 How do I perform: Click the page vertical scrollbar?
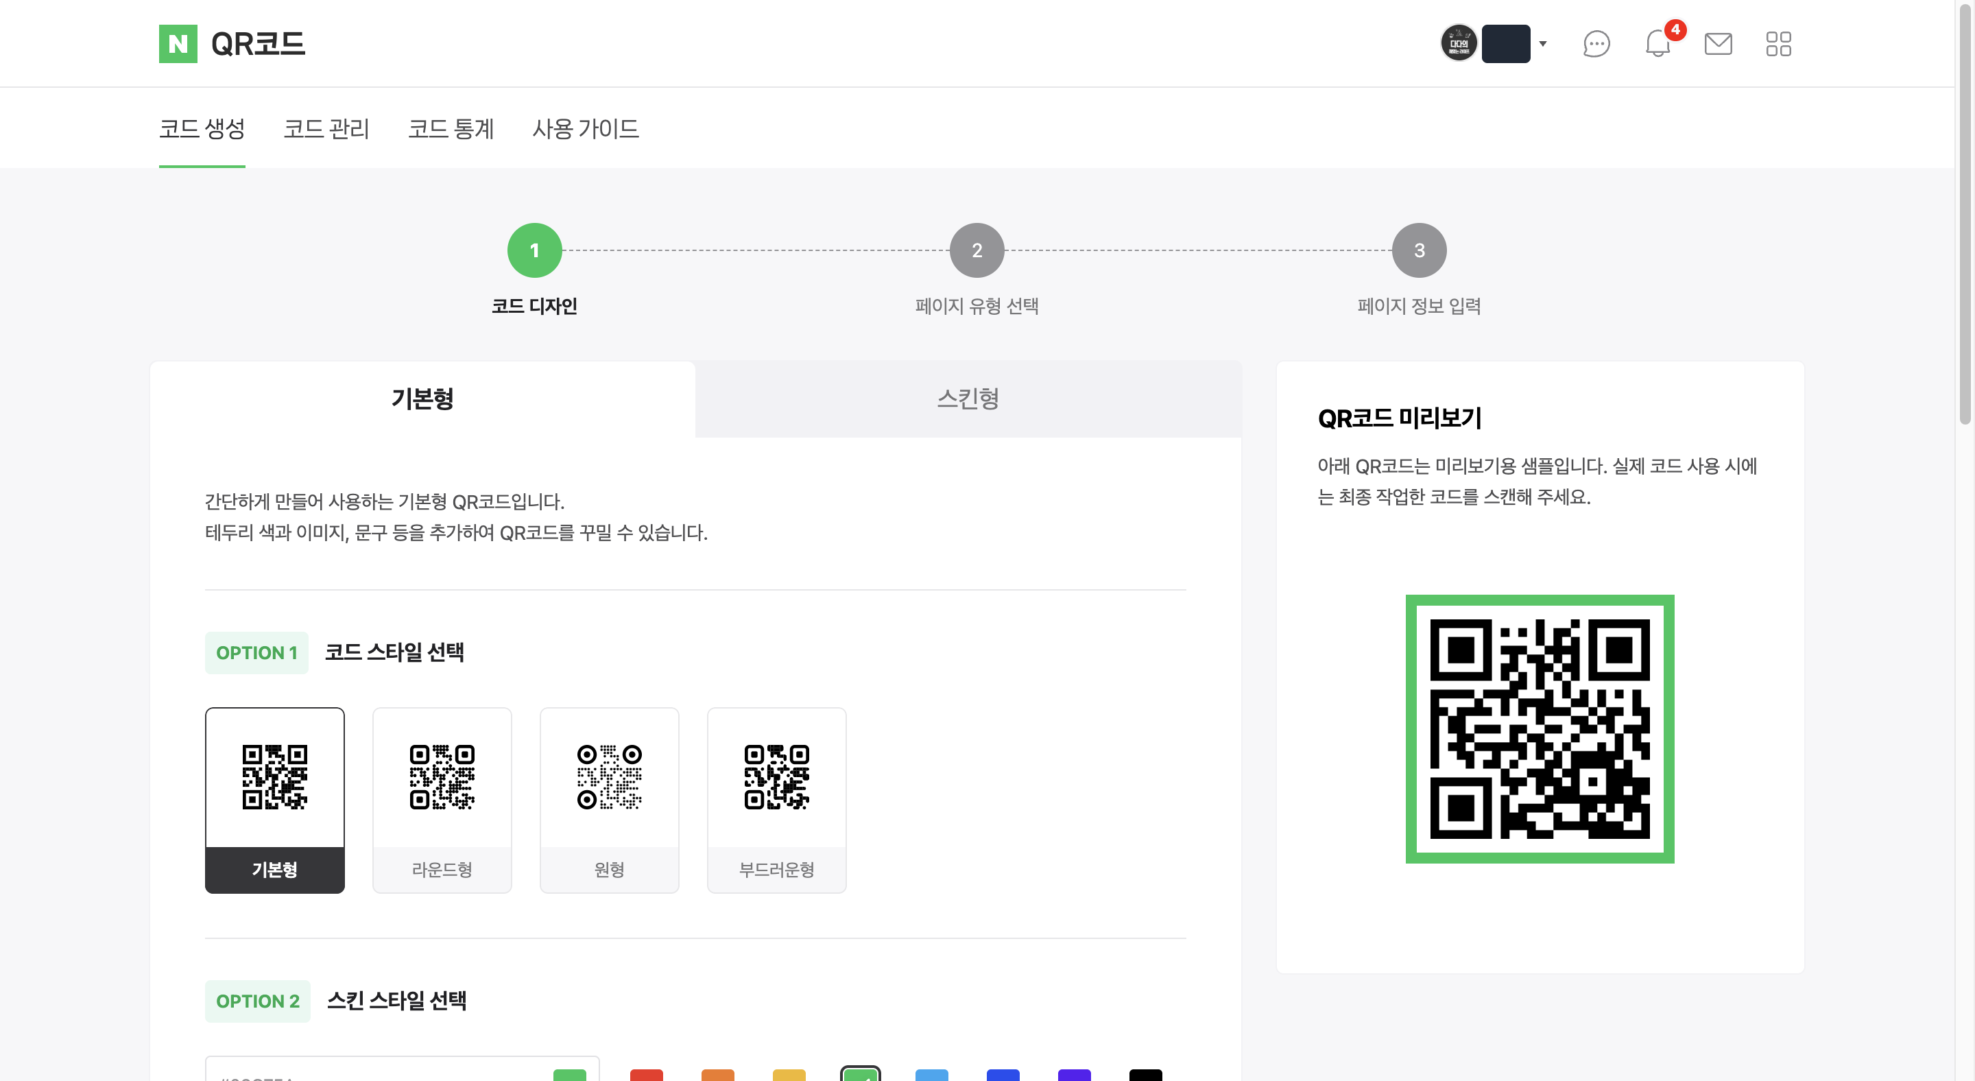1964,215
